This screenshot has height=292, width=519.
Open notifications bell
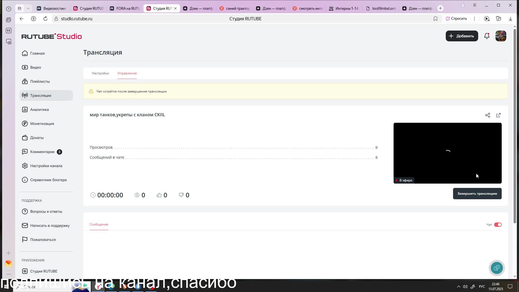click(487, 36)
